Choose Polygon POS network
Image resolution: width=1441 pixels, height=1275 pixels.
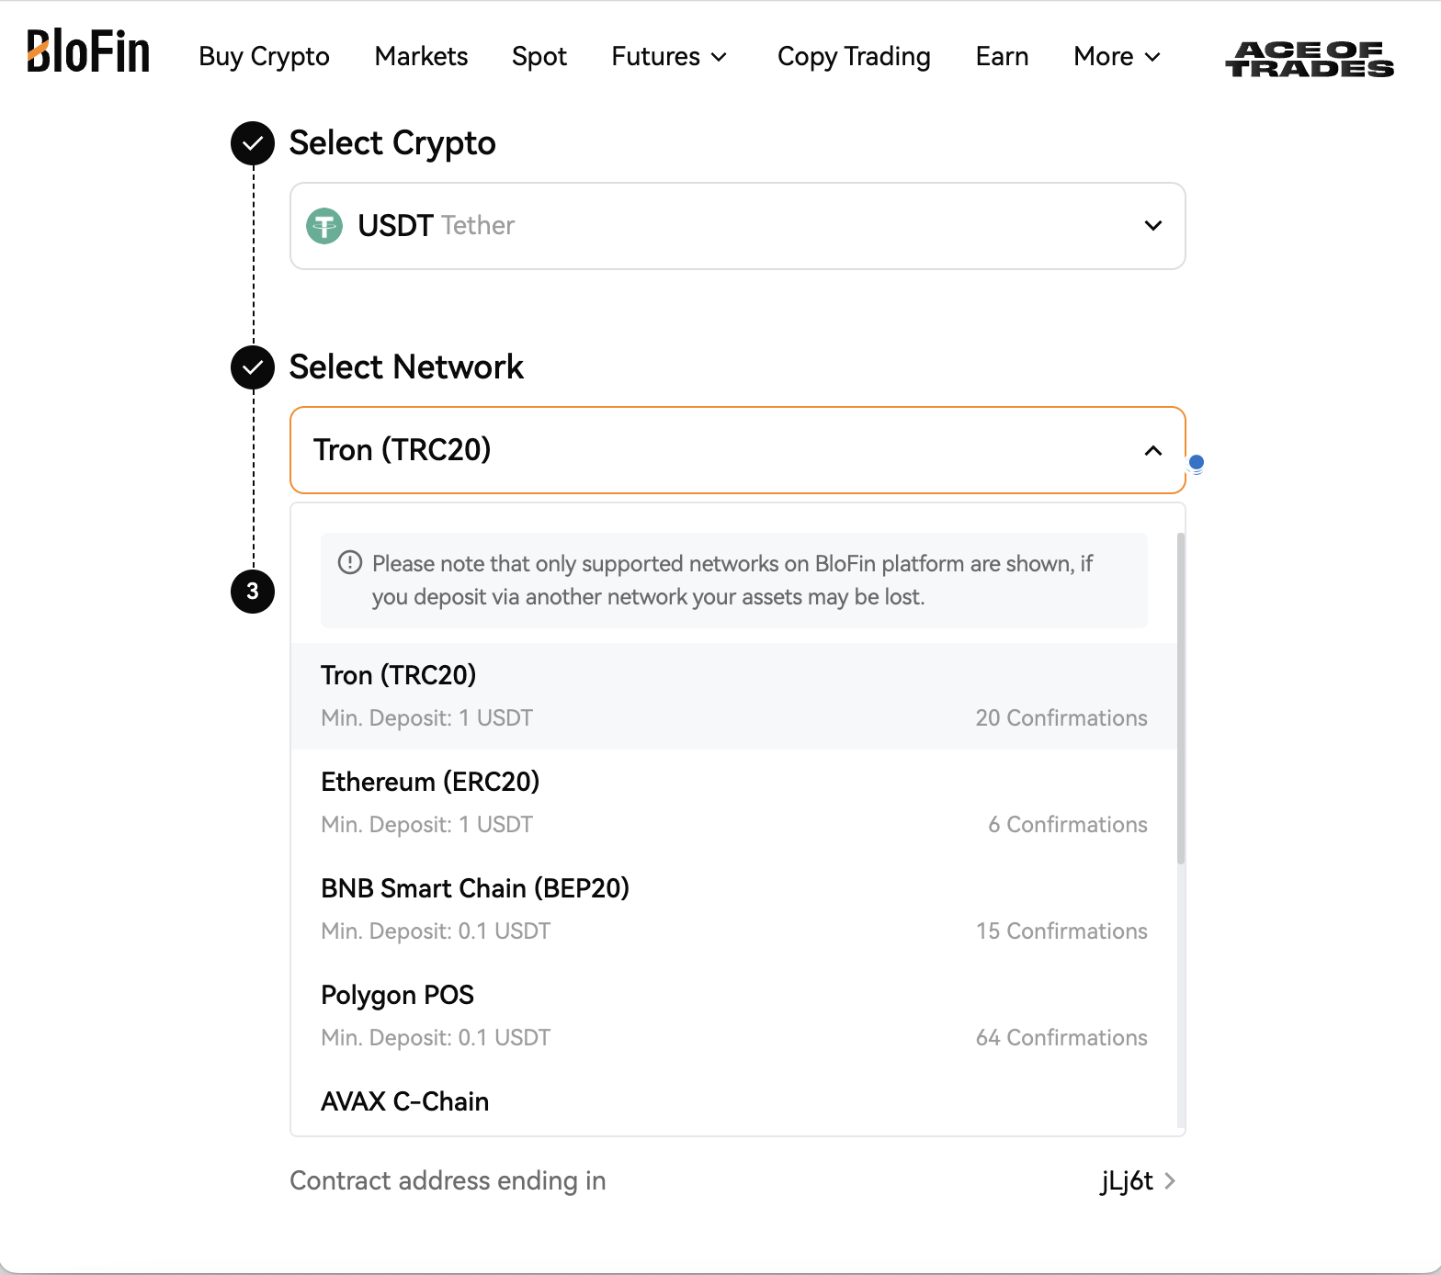click(x=733, y=1016)
